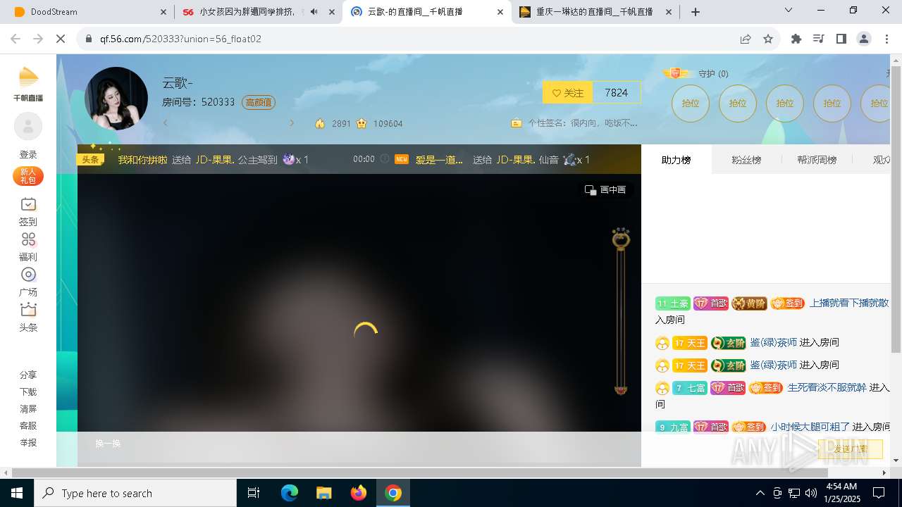Switch to 粉丝榜 tab

746,160
